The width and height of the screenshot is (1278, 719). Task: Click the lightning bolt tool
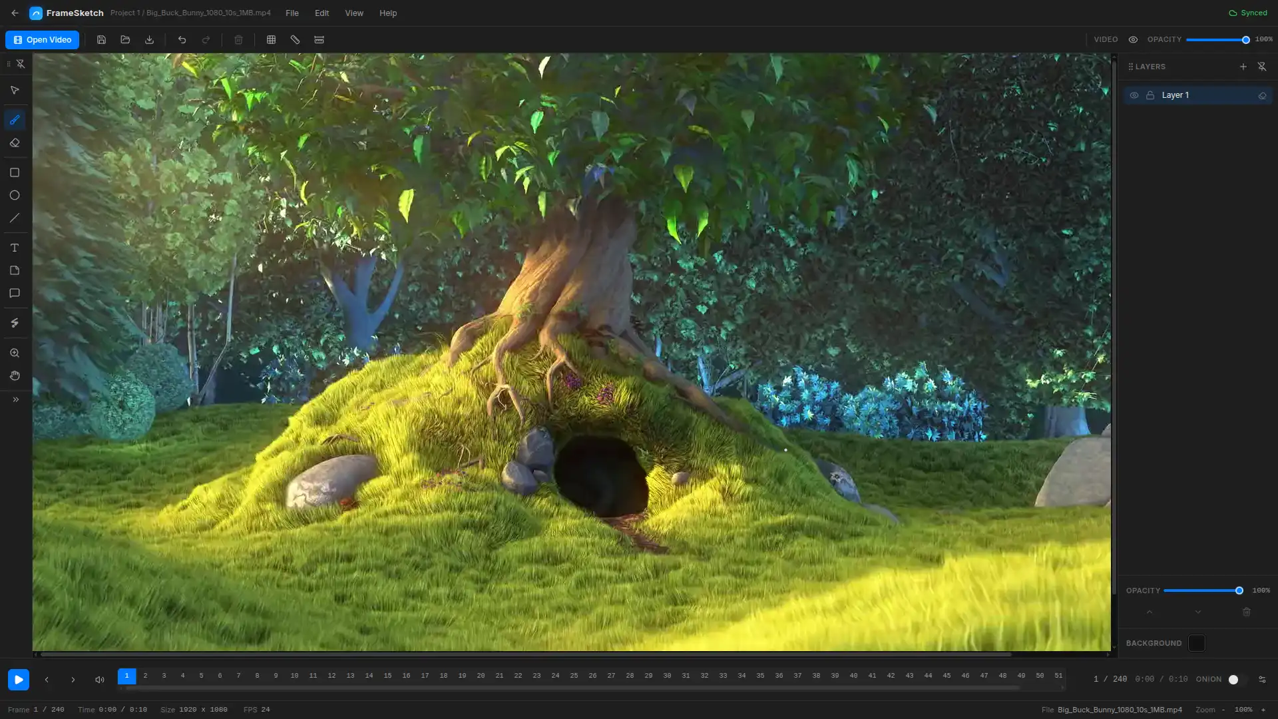pos(15,323)
